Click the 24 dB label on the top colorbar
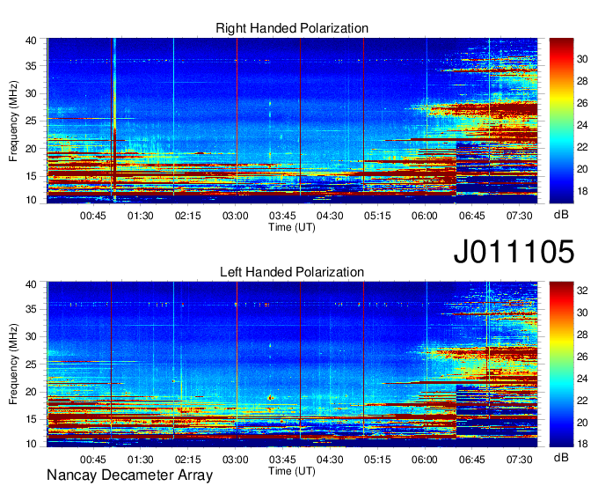The image size is (598, 486). point(582,125)
